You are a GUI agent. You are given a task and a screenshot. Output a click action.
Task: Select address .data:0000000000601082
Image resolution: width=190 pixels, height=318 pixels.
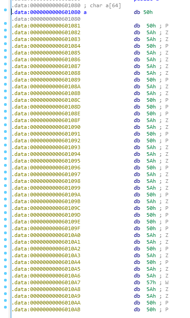point(46,32)
